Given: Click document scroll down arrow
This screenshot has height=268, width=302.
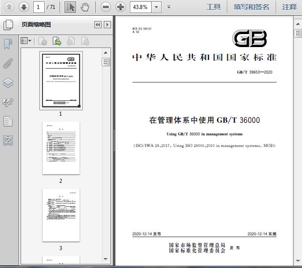Looking at the screenshot, I should click(298, 261).
